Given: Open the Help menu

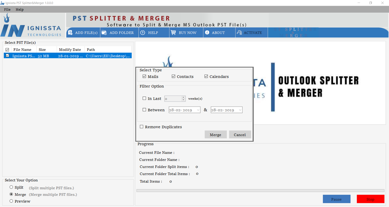Looking at the screenshot, I should click(x=20, y=10).
